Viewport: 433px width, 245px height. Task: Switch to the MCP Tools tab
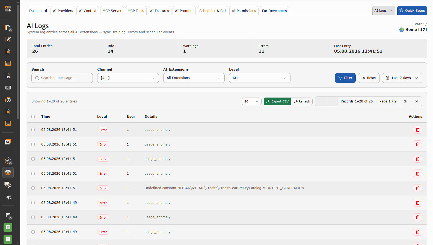click(x=136, y=11)
